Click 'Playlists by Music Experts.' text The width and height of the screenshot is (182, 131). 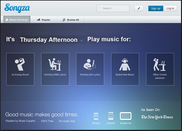[21, 121]
